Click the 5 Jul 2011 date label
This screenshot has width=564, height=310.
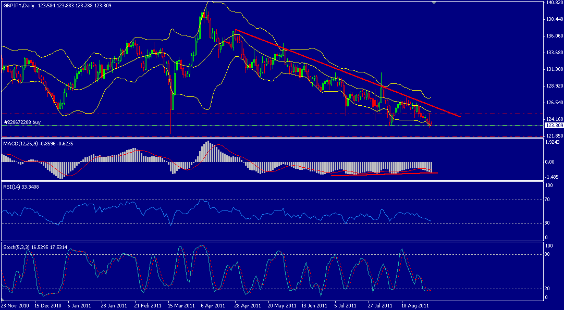(x=346, y=306)
